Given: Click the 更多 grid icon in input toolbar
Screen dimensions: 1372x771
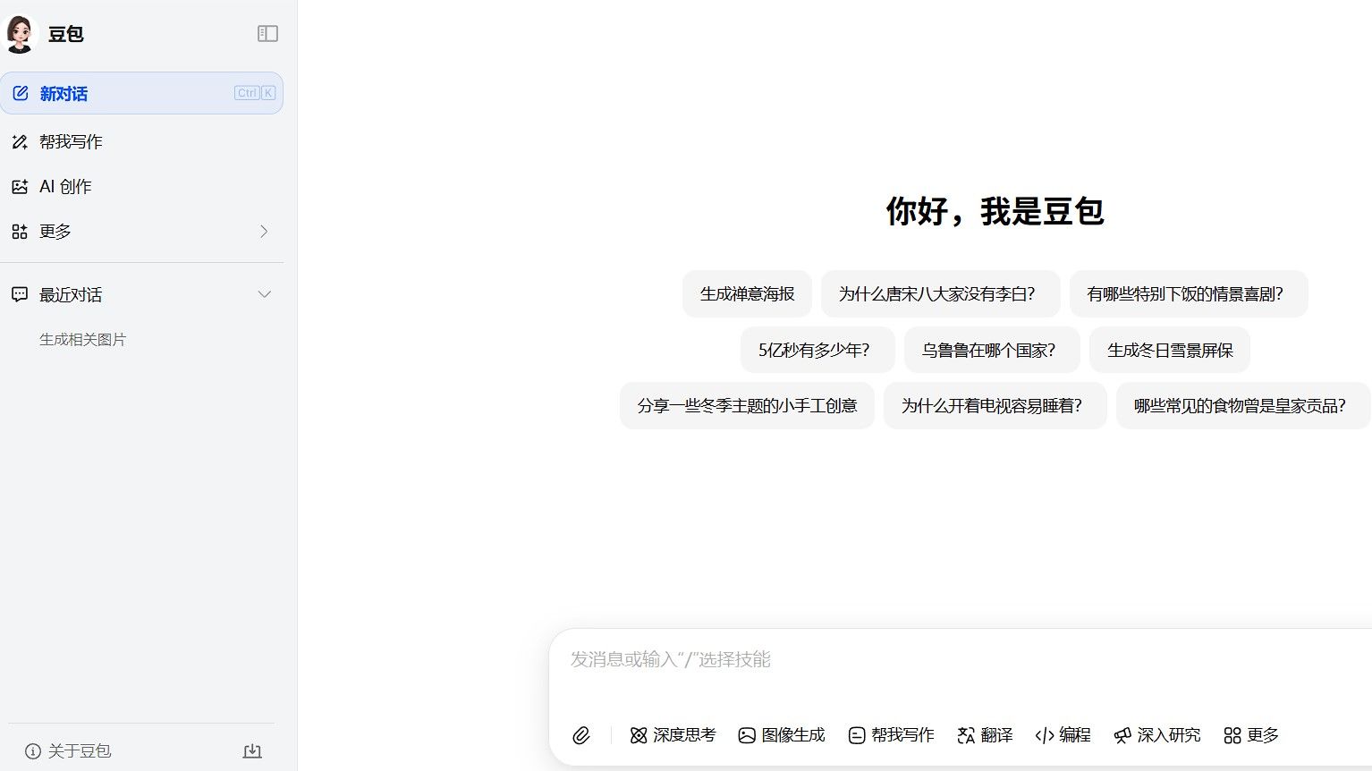Looking at the screenshot, I should pyautogui.click(x=1232, y=735).
